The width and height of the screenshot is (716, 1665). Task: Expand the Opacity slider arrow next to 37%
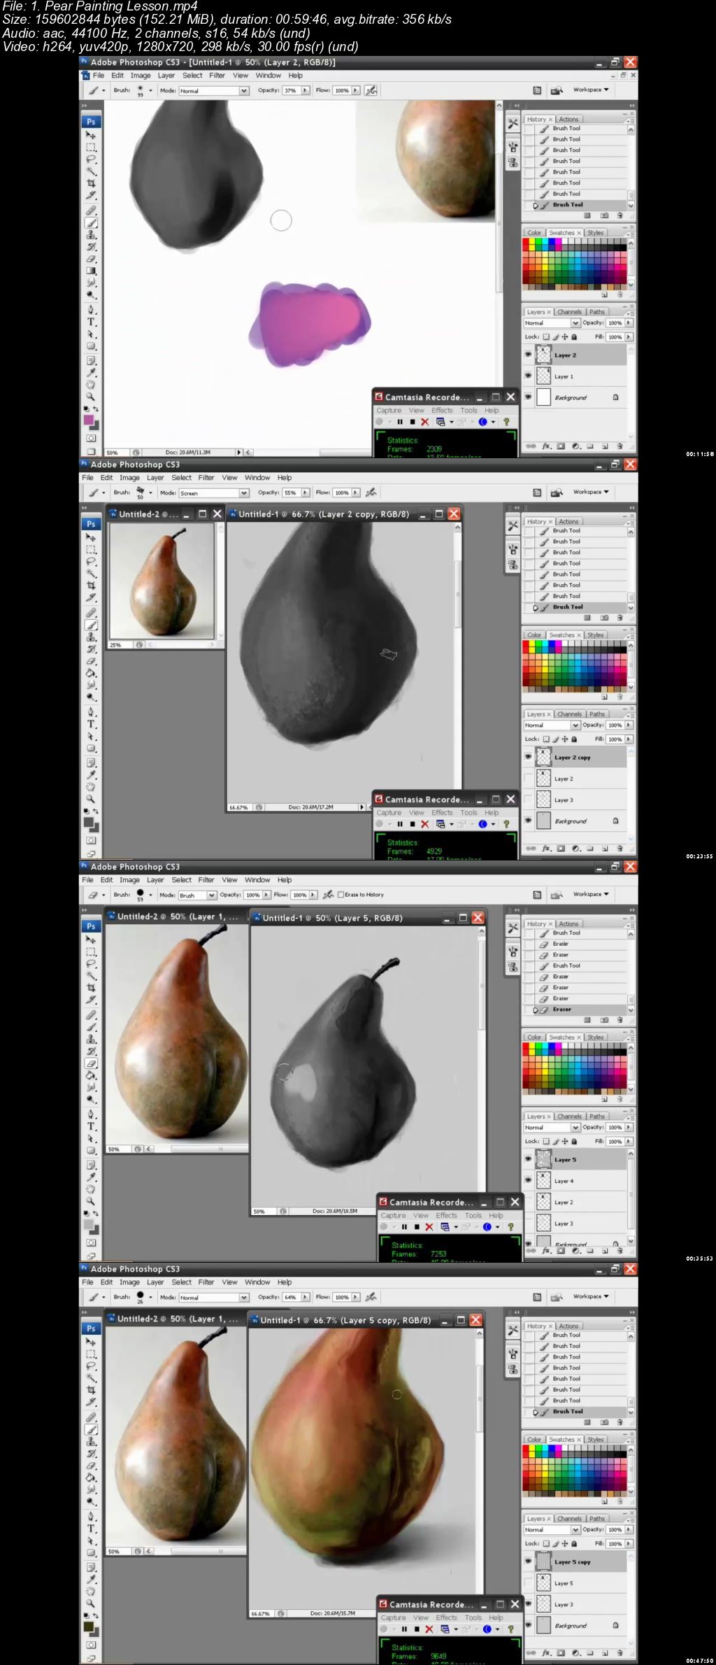pyautogui.click(x=306, y=90)
